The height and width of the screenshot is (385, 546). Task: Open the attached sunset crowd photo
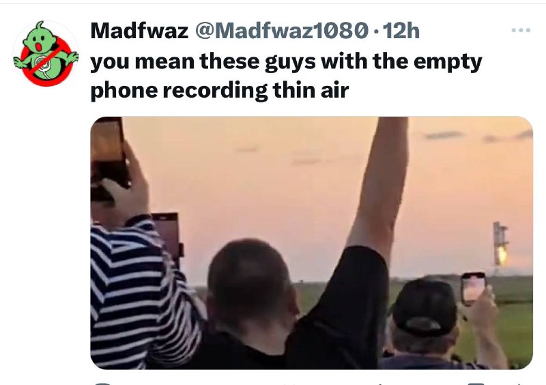tap(312, 243)
